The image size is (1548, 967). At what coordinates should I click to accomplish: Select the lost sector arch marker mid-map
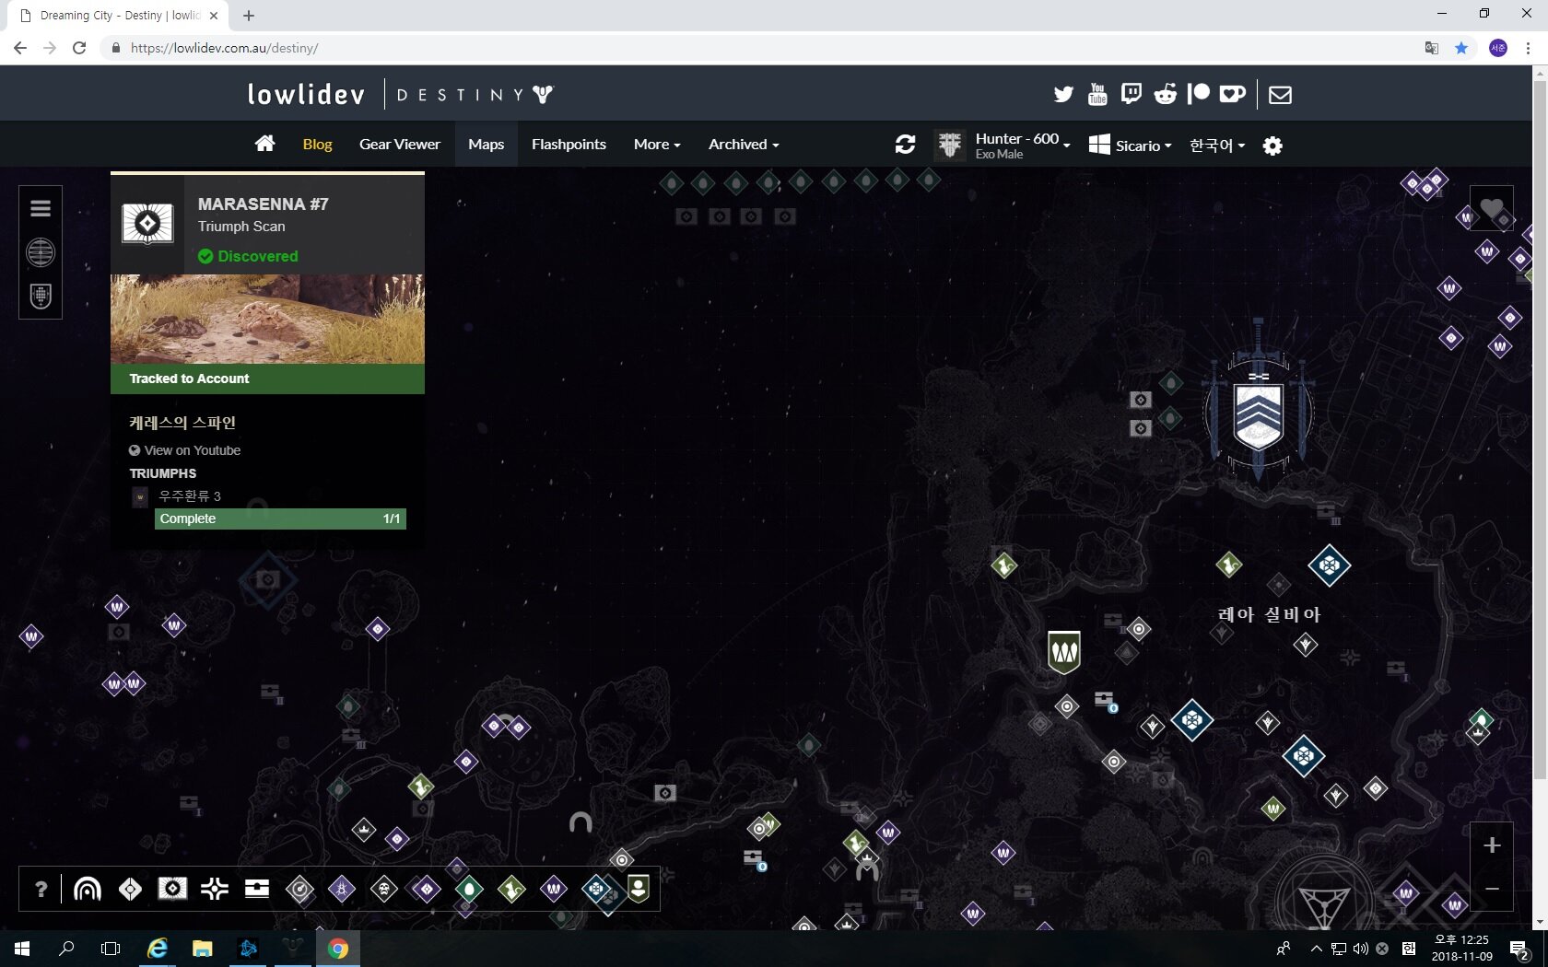580,821
